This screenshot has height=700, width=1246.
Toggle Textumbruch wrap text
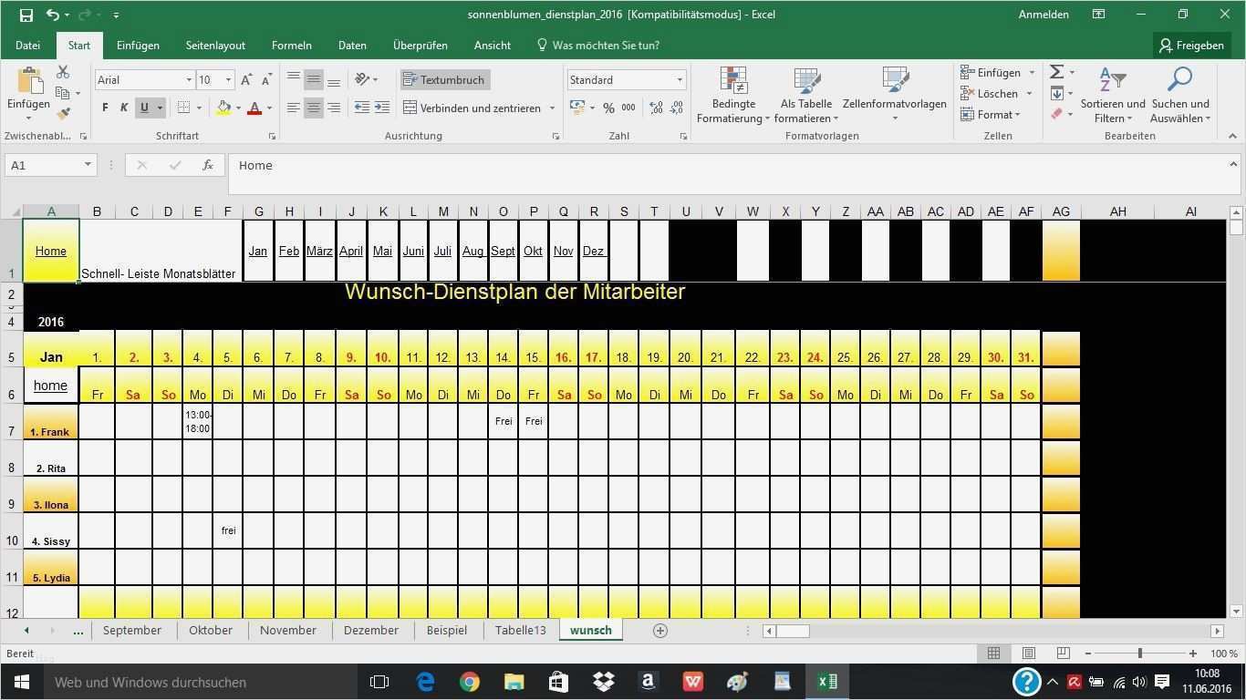(447, 79)
